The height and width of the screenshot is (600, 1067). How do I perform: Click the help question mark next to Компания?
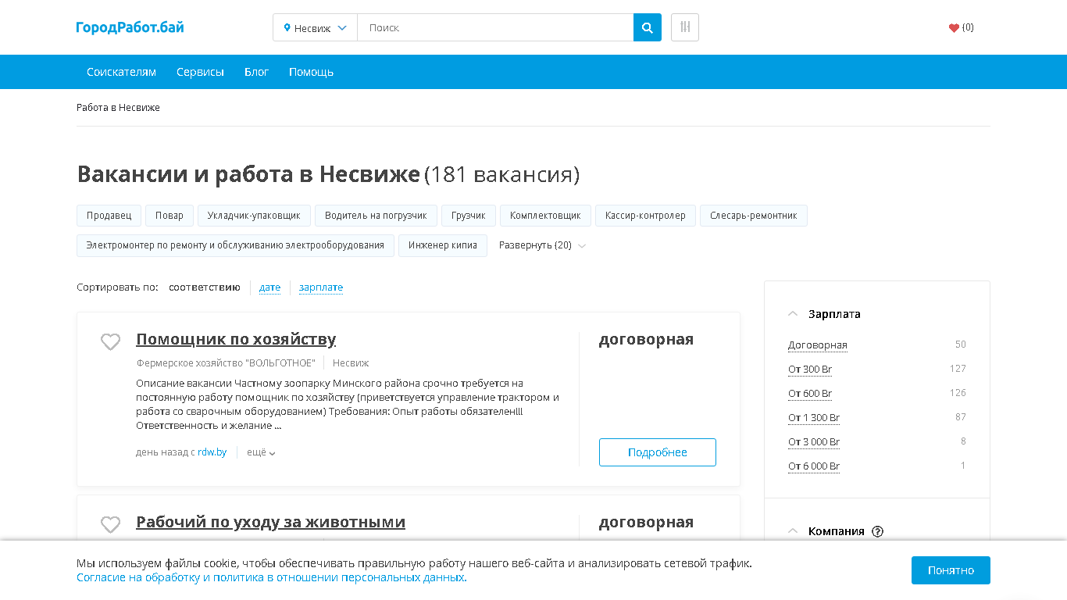point(877,531)
